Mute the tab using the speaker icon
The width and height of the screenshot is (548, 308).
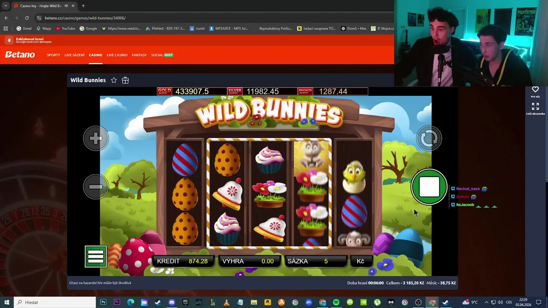[x=66, y=6]
